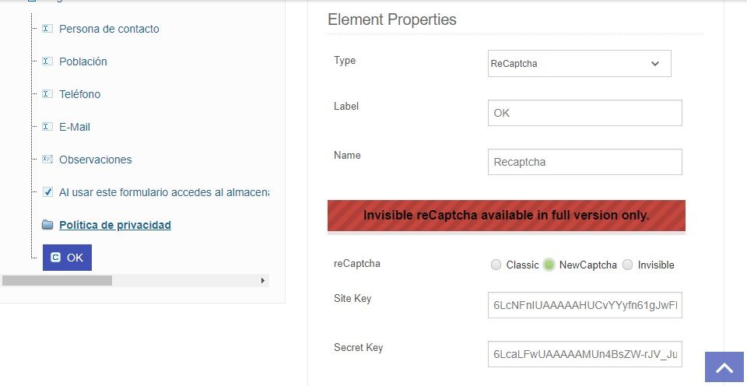
Task: Open the Política de privacidad link
Action: coord(115,225)
